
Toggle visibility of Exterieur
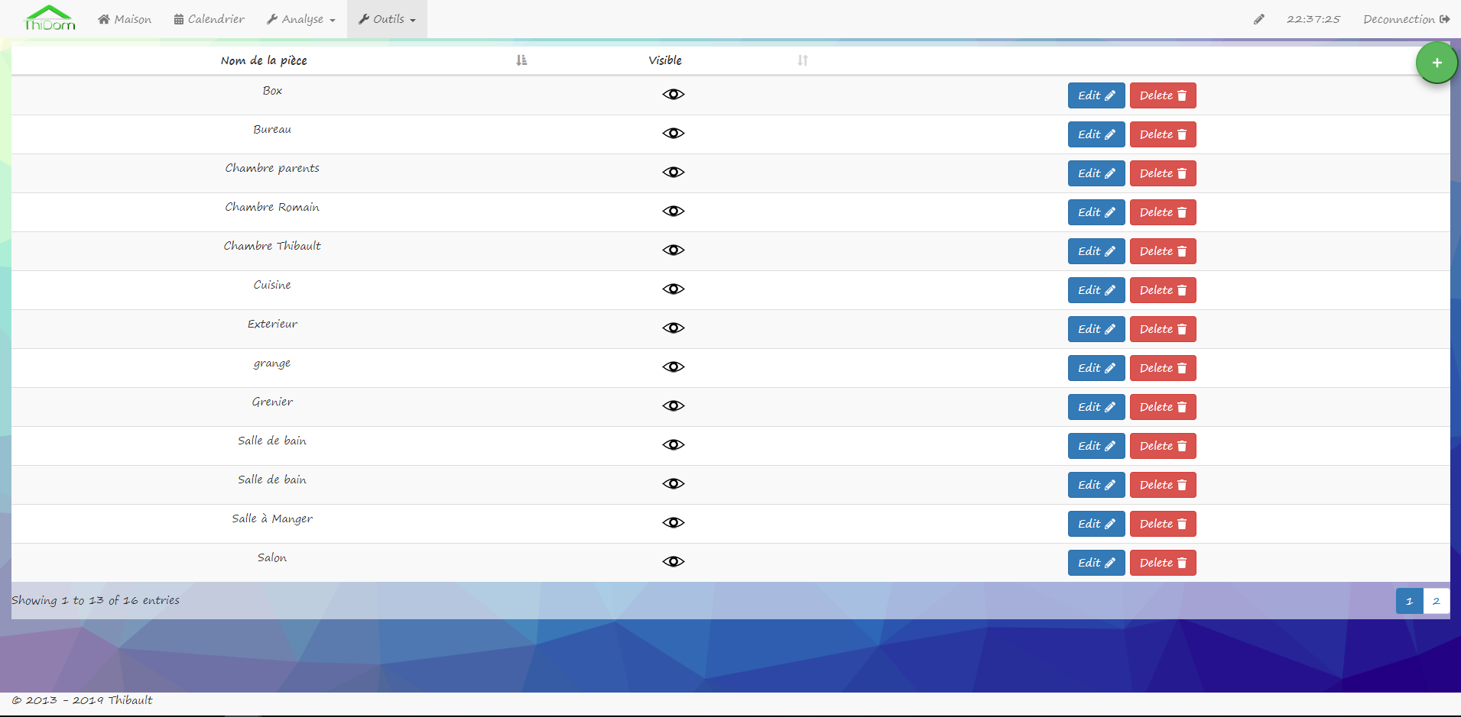pyautogui.click(x=674, y=328)
